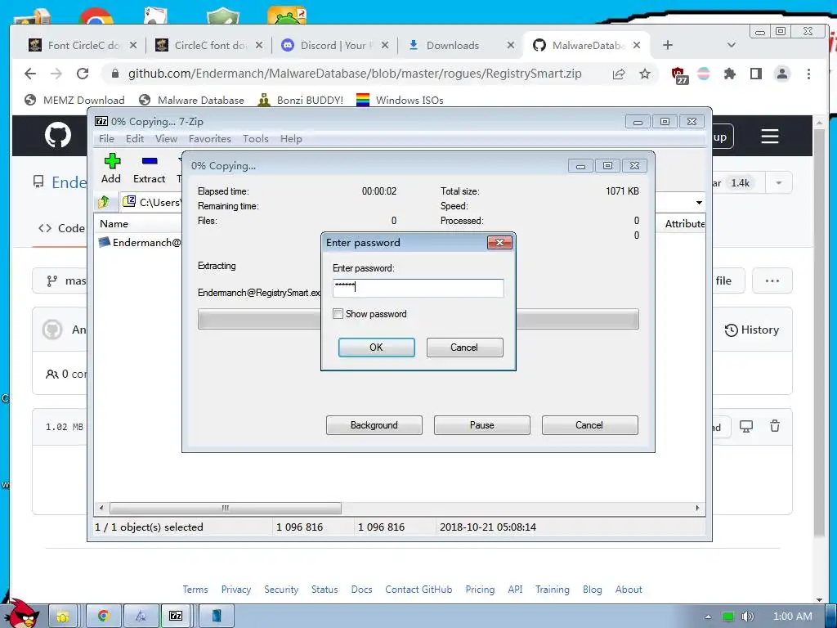837x628 pixels.
Task: Open the three-dots more options on GitHub
Action: [x=772, y=280]
